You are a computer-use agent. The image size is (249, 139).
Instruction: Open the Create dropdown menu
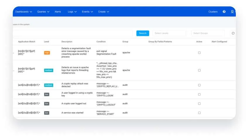click(x=104, y=12)
